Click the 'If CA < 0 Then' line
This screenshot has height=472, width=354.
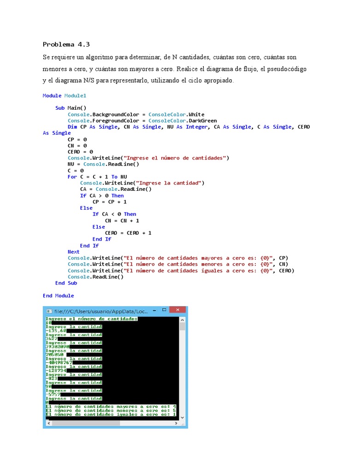tap(114, 214)
